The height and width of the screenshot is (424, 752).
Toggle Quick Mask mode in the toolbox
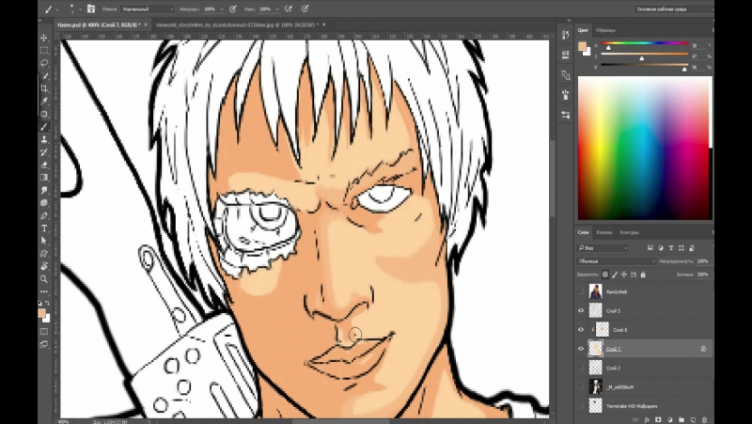[x=44, y=332]
